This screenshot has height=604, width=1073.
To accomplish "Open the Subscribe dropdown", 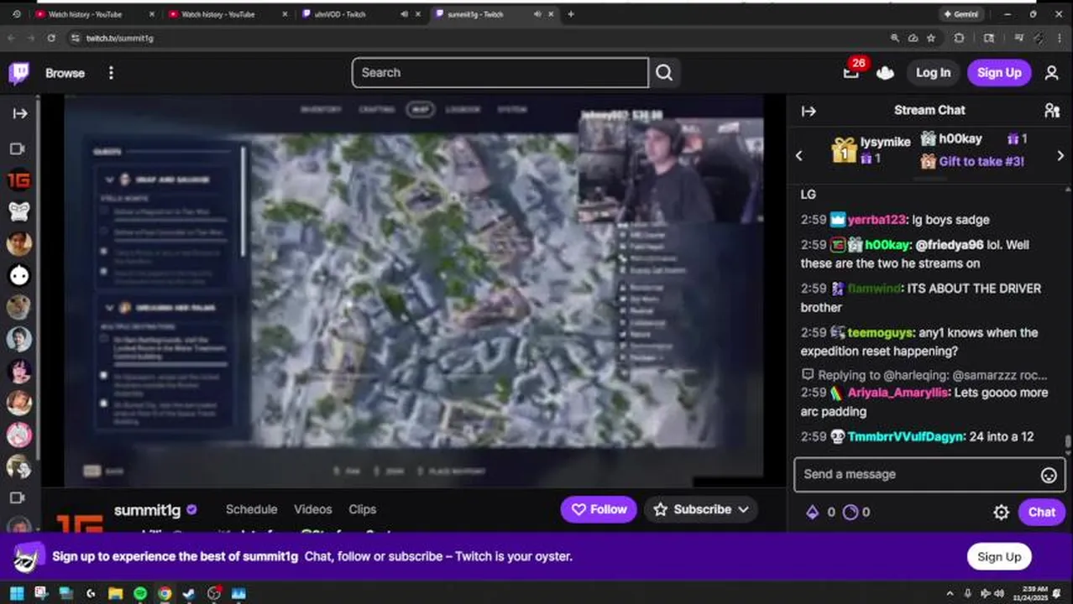I will [701, 509].
